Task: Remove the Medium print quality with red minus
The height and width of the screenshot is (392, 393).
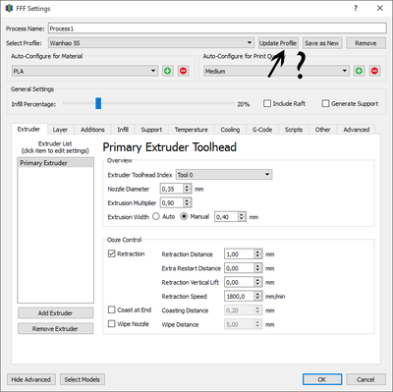Action: [374, 71]
